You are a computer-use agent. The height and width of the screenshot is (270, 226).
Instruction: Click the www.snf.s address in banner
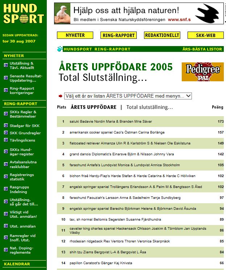click(179, 20)
